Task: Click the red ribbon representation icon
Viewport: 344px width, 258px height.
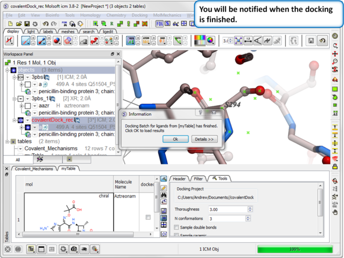Action: coord(94,41)
